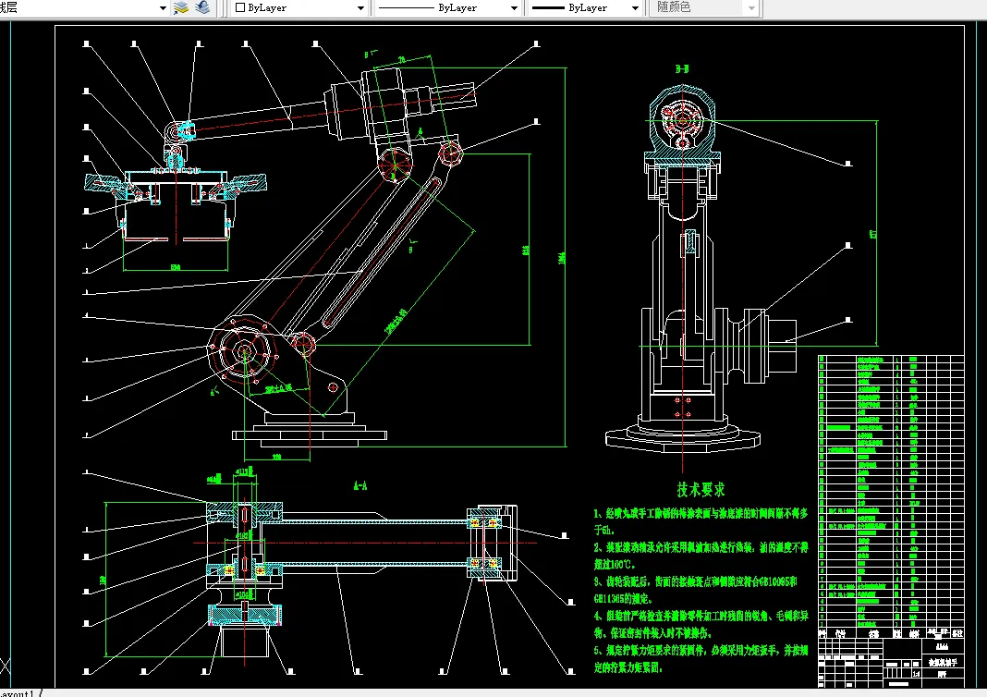Screen dimensions: 987x697
Task: Click Make Object's Layer Current icon
Action: coord(181,7)
